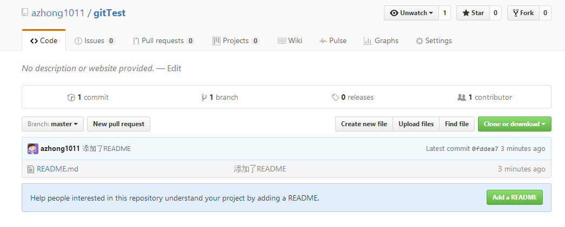This screenshot has height=227, width=565.
Task: Click the eye icon in Unwatch button
Action: click(394, 13)
